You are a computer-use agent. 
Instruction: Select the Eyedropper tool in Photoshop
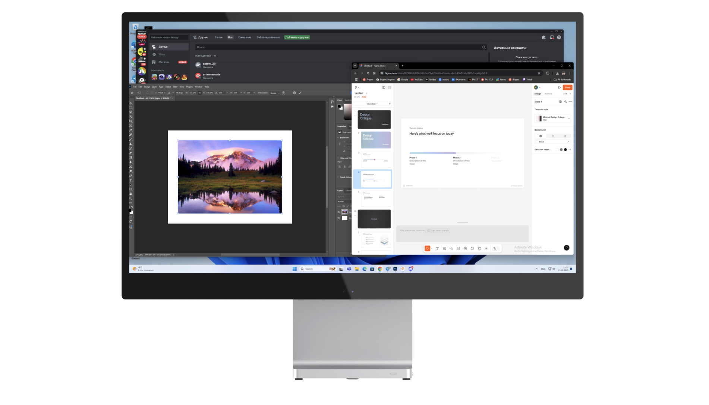pyautogui.click(x=131, y=130)
